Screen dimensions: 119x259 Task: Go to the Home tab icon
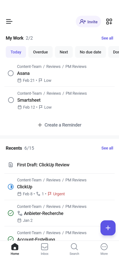(15, 247)
